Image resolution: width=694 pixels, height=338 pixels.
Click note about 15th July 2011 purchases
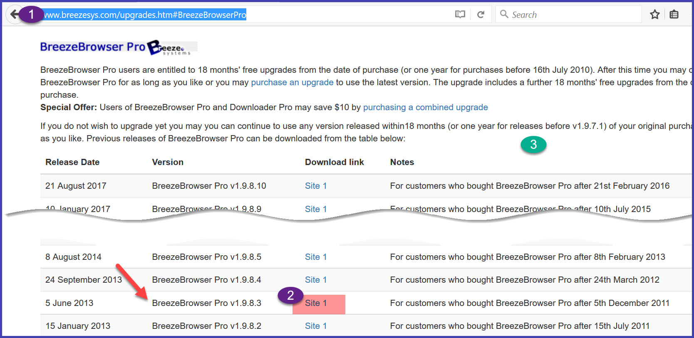point(520,326)
